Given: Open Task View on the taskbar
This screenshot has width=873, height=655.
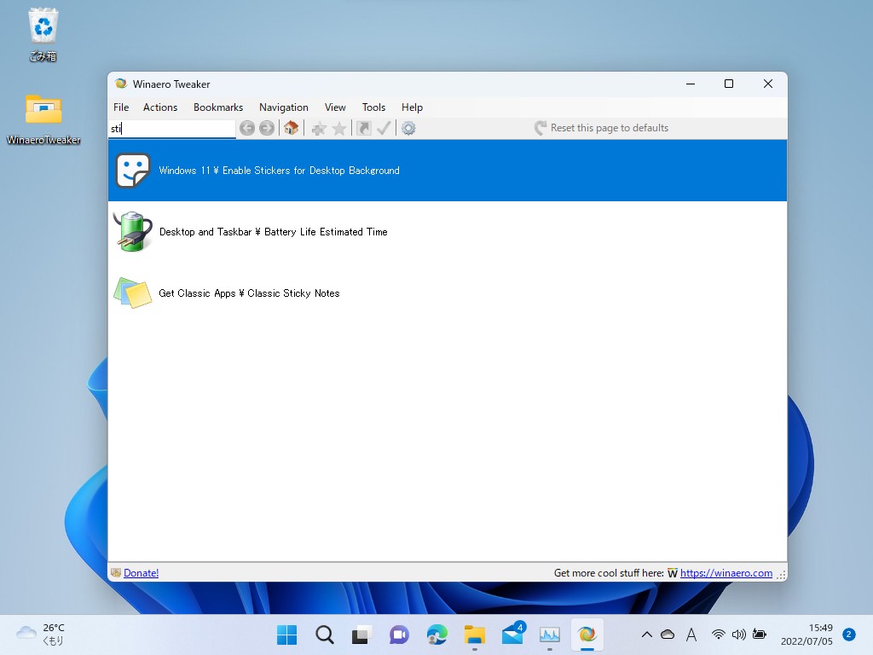Looking at the screenshot, I should 361,635.
